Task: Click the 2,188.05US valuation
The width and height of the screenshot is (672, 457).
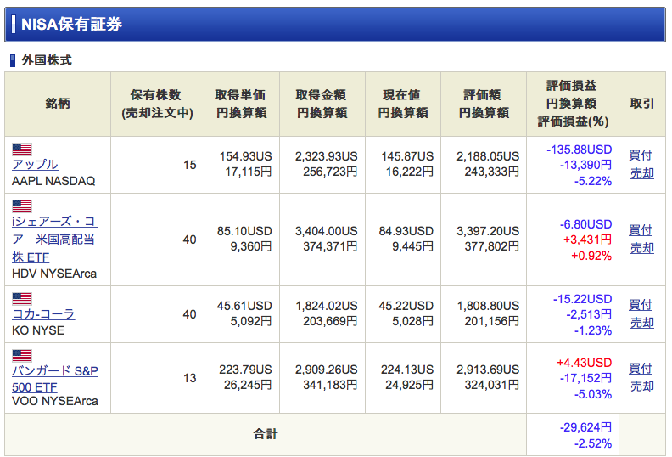Action: [x=488, y=156]
